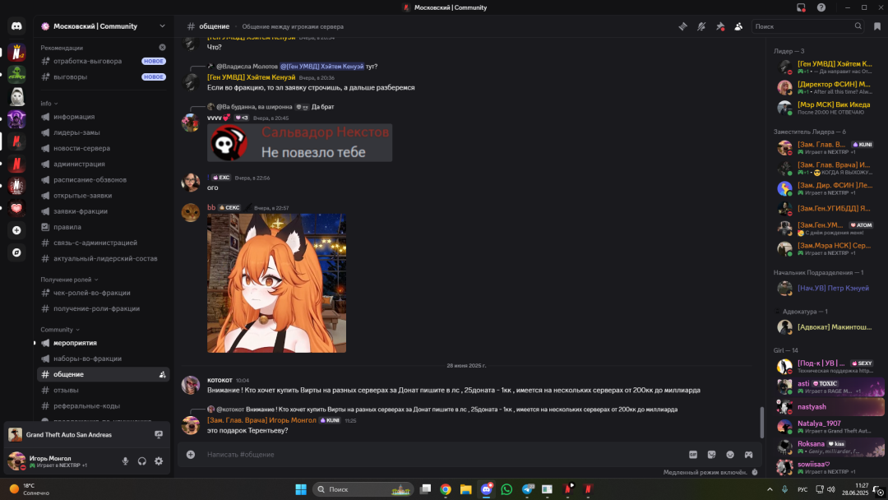Open the GIF picker
The height and width of the screenshot is (500, 888).
coord(692,455)
